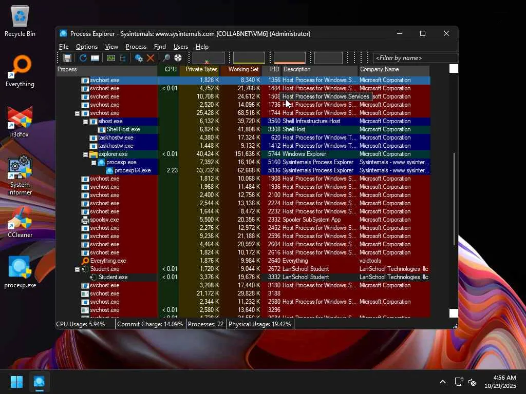Open the File menu

pos(64,47)
